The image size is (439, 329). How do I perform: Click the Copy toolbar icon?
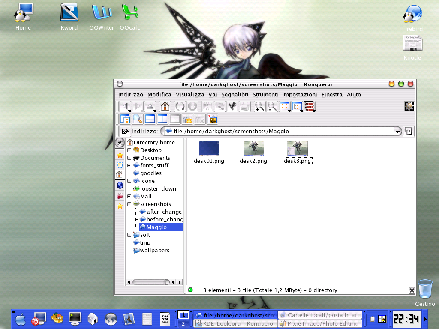[x=220, y=106]
